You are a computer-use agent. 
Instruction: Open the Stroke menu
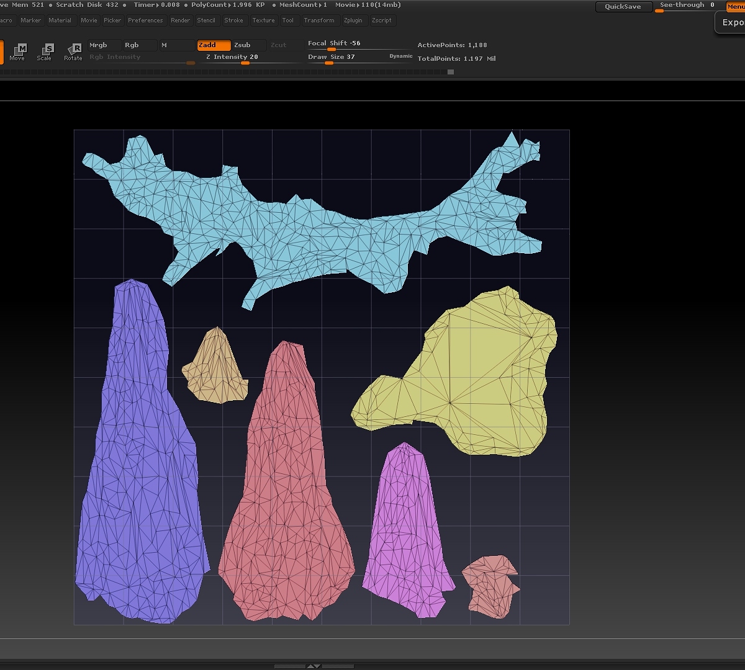[234, 20]
